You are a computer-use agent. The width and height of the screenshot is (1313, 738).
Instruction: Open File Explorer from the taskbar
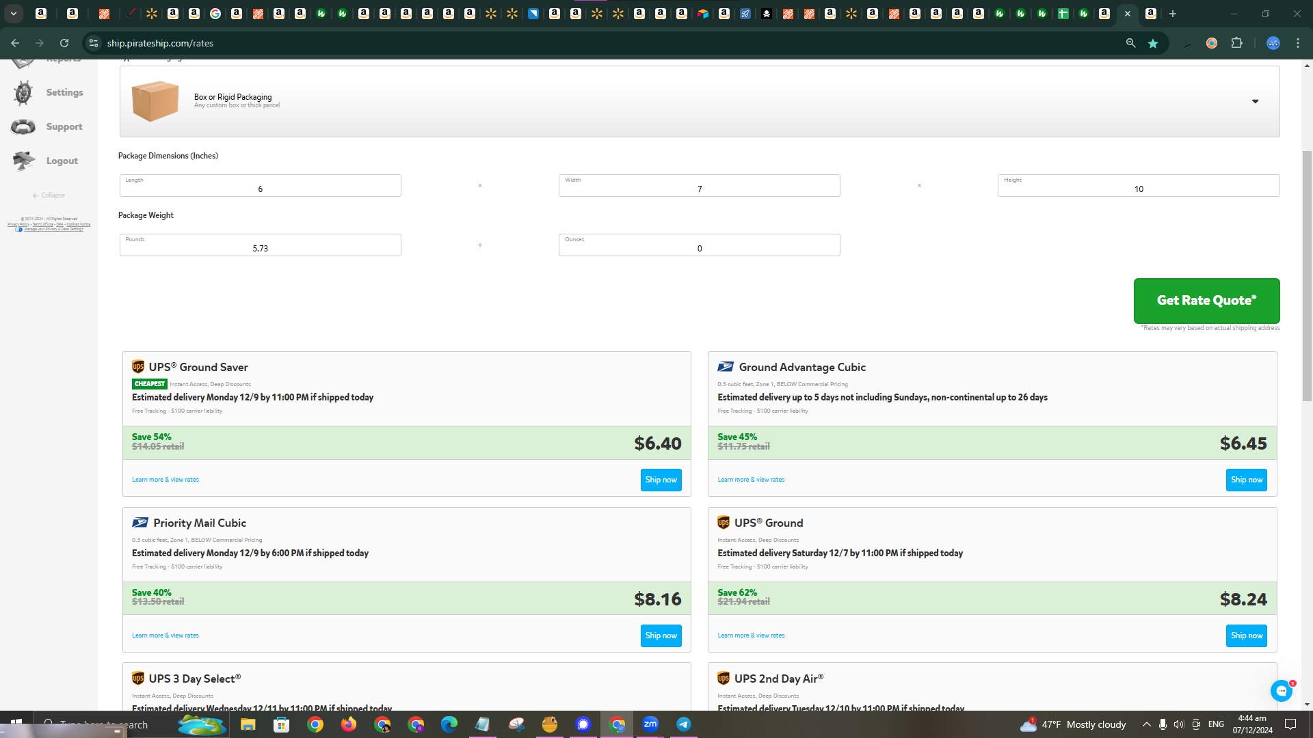coord(248,724)
